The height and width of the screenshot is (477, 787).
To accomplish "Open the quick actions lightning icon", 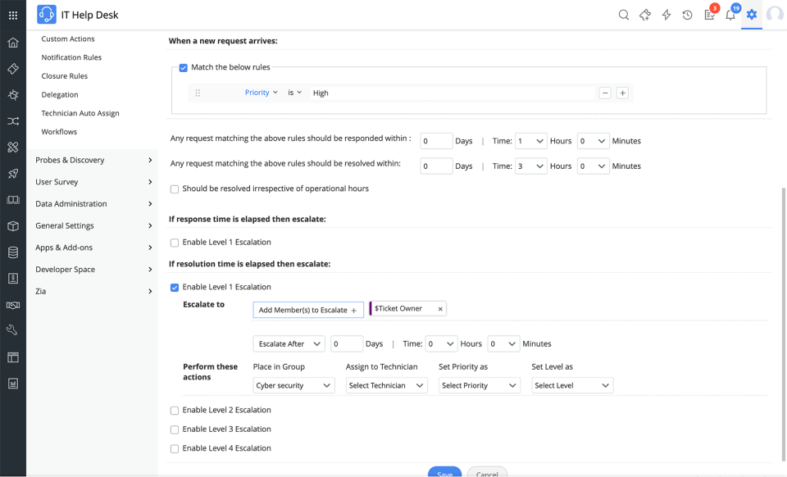I will 666,15.
